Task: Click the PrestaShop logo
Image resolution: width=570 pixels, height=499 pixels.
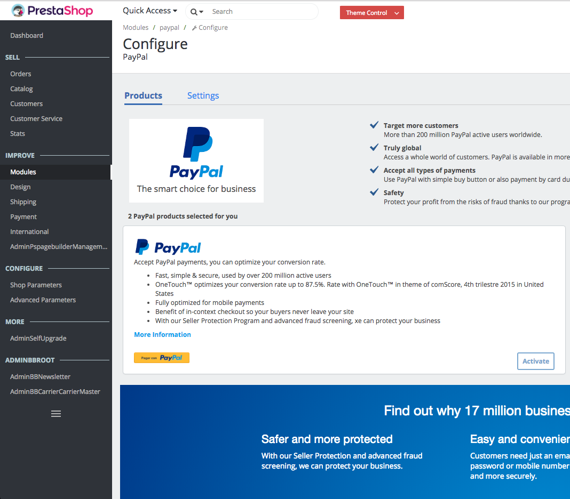Action: pyautogui.click(x=52, y=11)
